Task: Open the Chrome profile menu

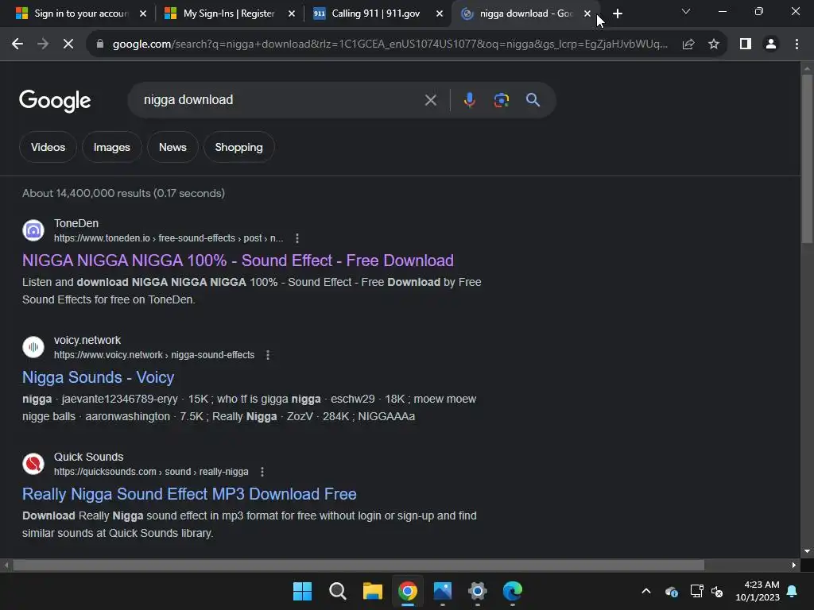Action: coord(771,44)
